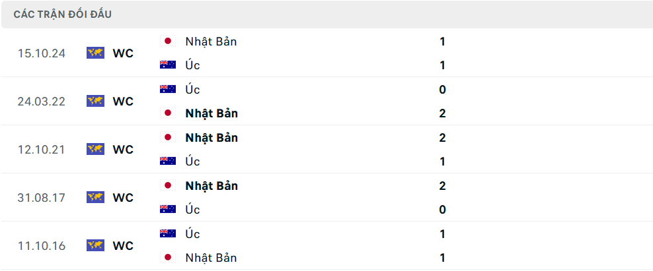Click the World Cup icon for 15.10.24 match

[95, 53]
